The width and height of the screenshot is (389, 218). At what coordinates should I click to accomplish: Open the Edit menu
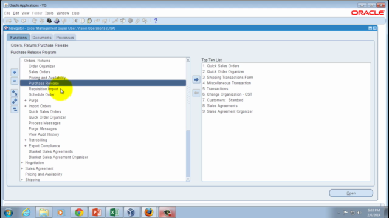tap(16, 13)
